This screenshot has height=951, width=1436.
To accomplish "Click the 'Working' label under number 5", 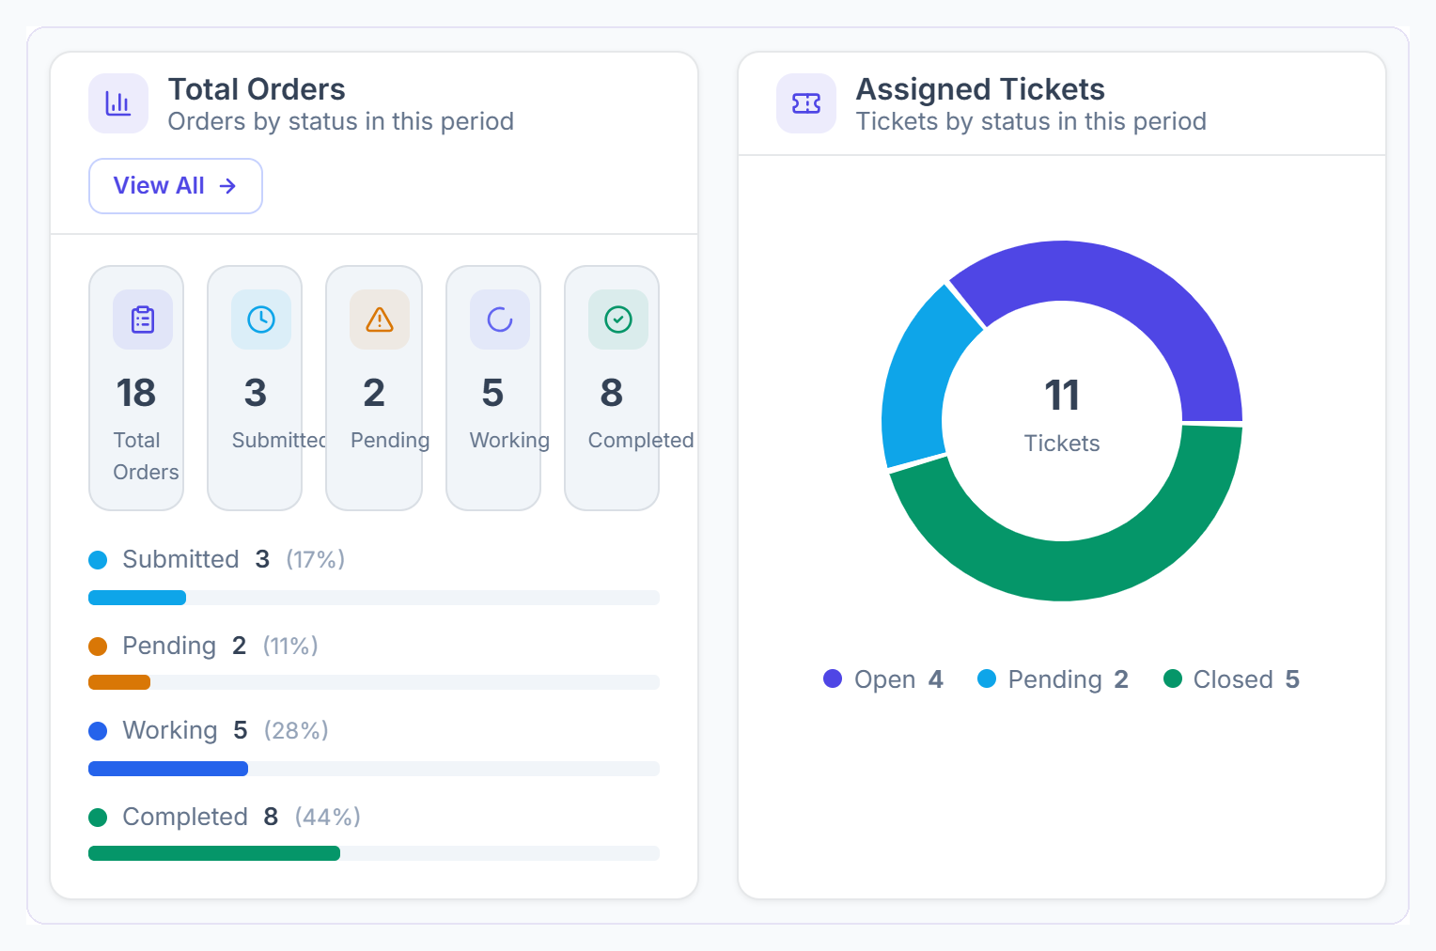I will tap(509, 441).
